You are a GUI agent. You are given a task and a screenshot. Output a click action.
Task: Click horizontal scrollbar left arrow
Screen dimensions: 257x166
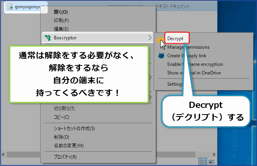pos(3,154)
